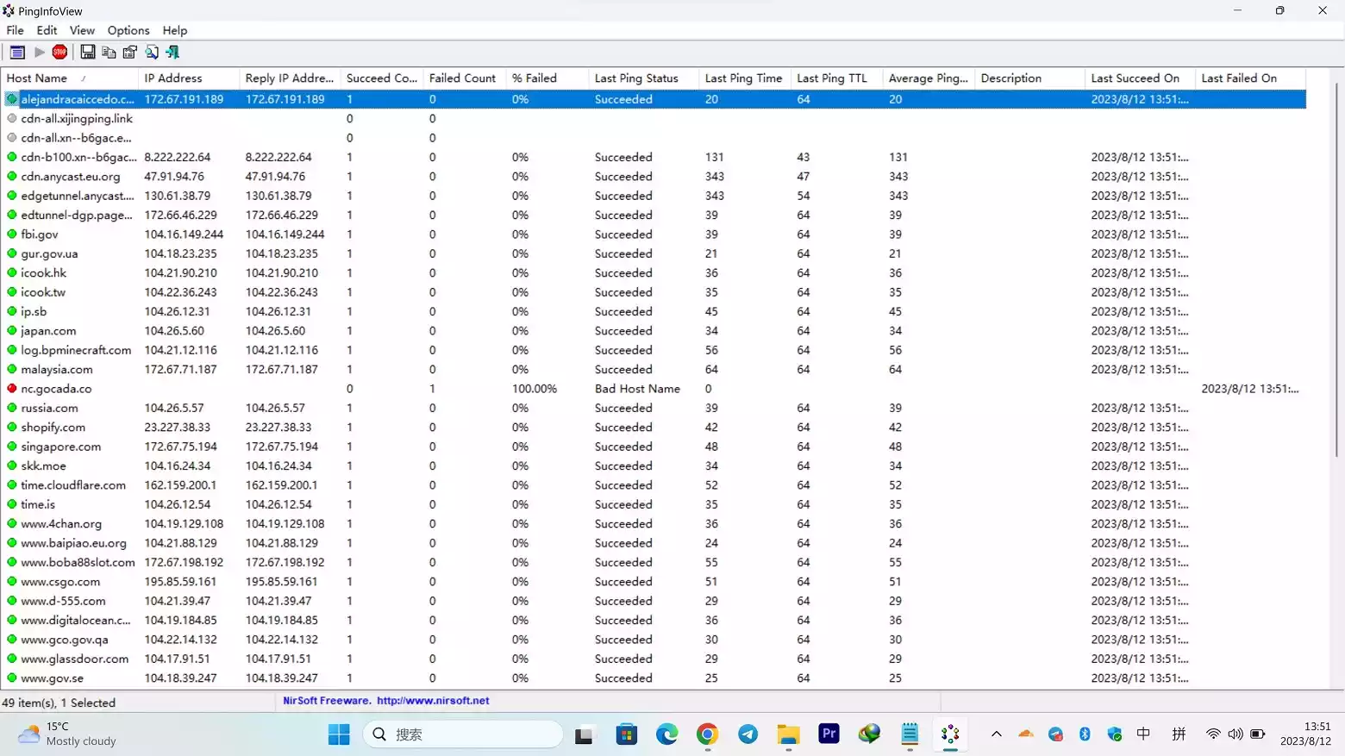The width and height of the screenshot is (1345, 756).
Task: Open Telegram from the taskbar
Action: [748, 734]
